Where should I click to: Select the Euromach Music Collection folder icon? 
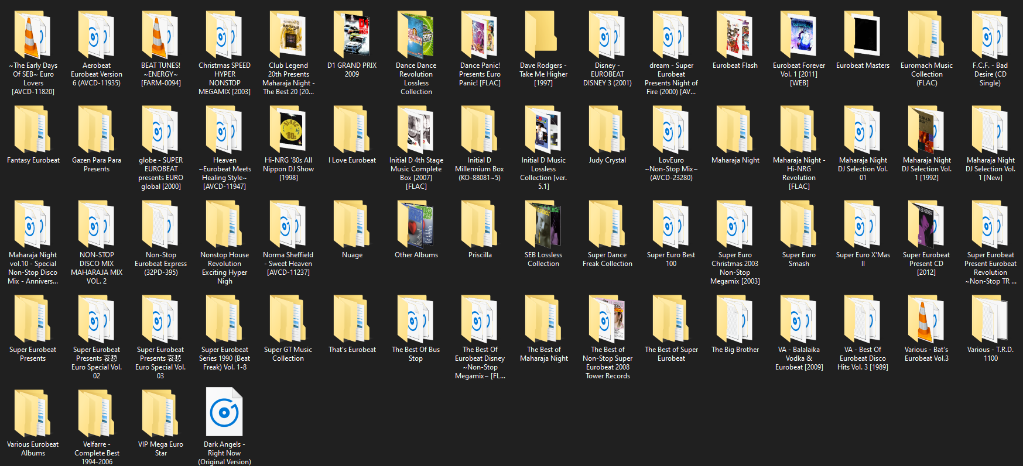point(926,35)
